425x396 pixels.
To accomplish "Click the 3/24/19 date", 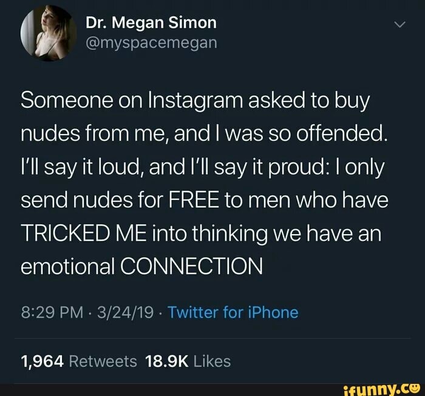I will coord(125,312).
